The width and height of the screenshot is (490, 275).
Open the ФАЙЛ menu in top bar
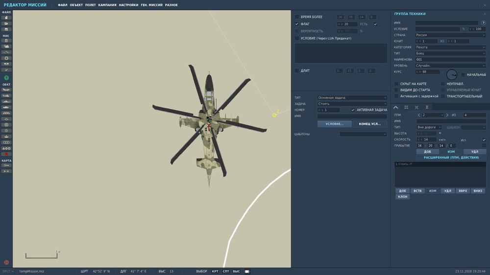click(x=63, y=5)
